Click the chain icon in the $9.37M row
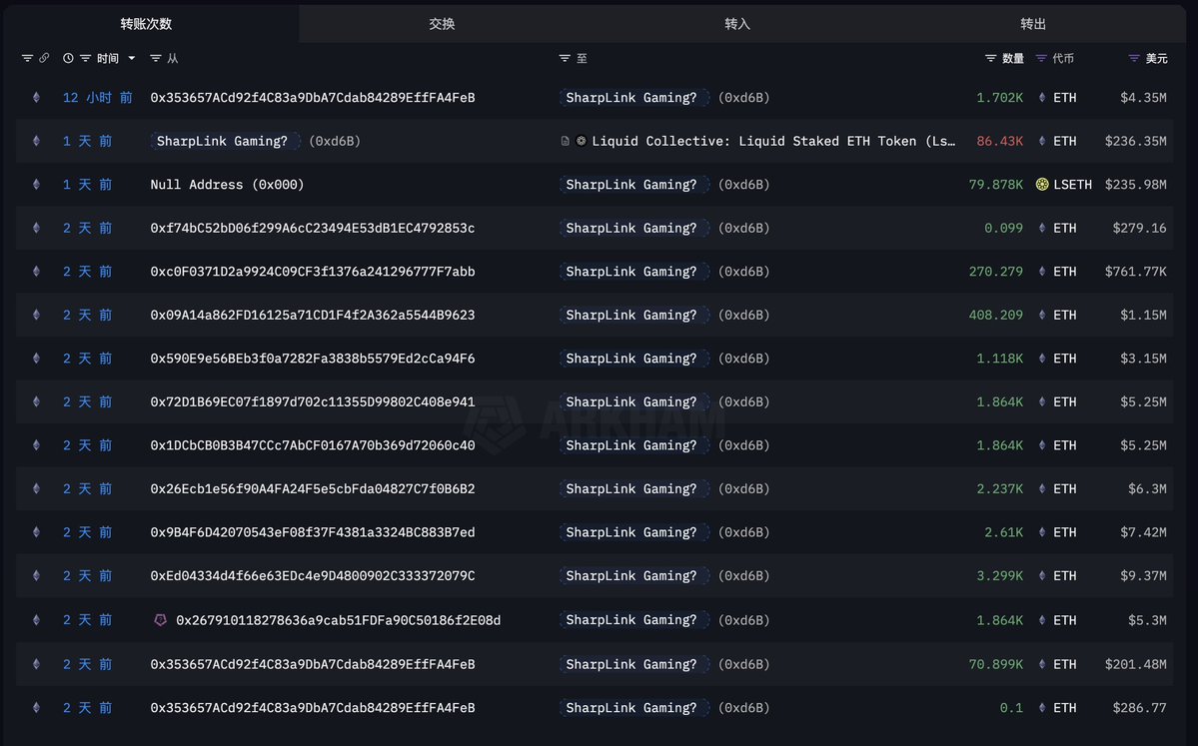The image size is (1198, 746). [x=36, y=575]
